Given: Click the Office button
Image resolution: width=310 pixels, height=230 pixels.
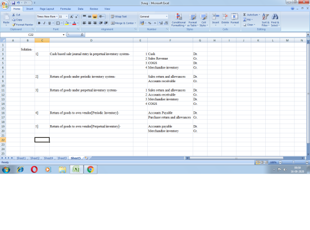Looking at the screenshot, I should pos(4,5).
